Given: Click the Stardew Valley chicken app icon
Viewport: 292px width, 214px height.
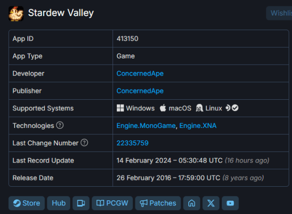Looking at the screenshot, I should [16, 13].
